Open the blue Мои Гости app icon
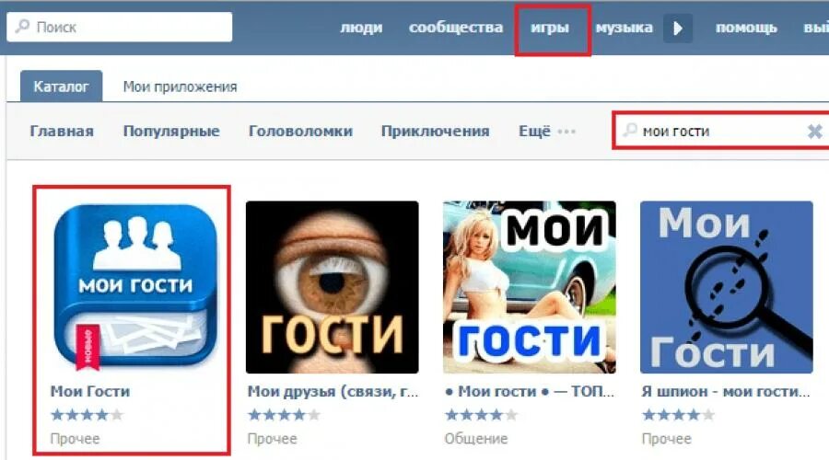The height and width of the screenshot is (460, 829). click(x=135, y=287)
